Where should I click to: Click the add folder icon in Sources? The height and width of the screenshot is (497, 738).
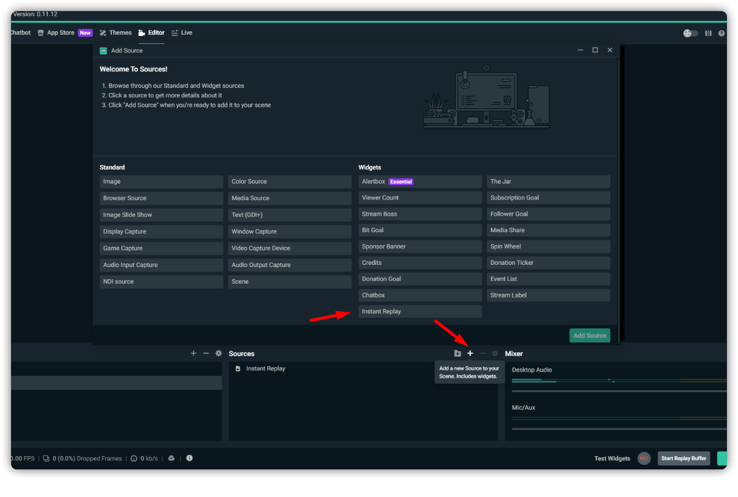click(x=458, y=353)
